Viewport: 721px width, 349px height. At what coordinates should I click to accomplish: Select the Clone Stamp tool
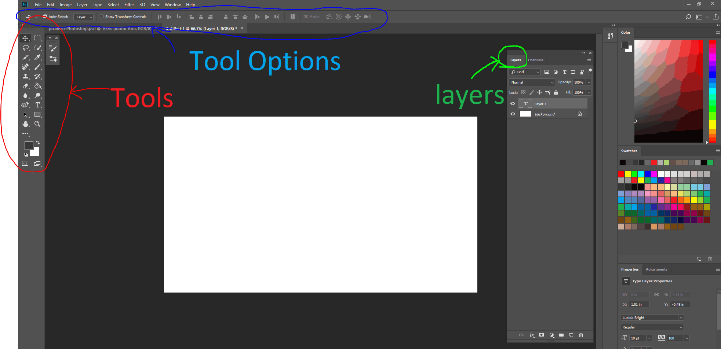25,76
